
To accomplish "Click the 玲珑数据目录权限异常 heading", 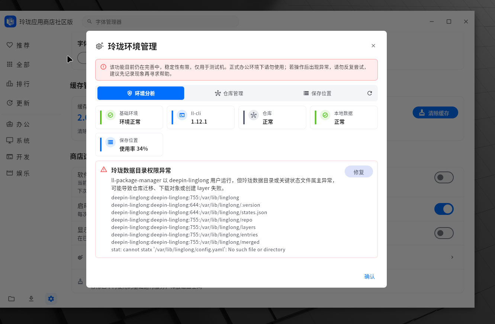I will (141, 170).
